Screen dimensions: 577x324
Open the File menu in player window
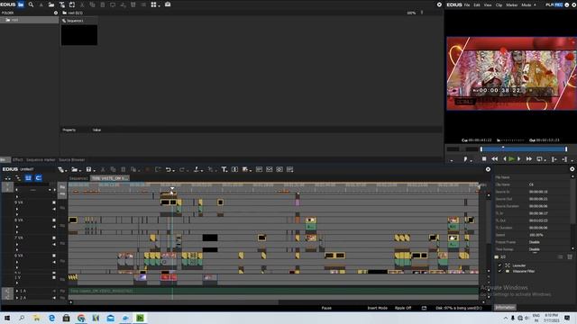[x=467, y=4]
